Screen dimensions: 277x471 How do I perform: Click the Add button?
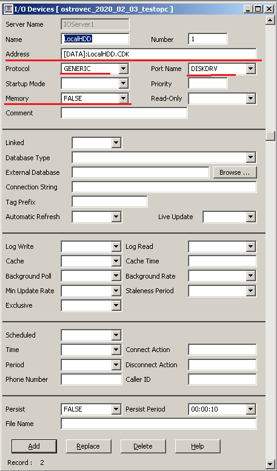(34, 446)
